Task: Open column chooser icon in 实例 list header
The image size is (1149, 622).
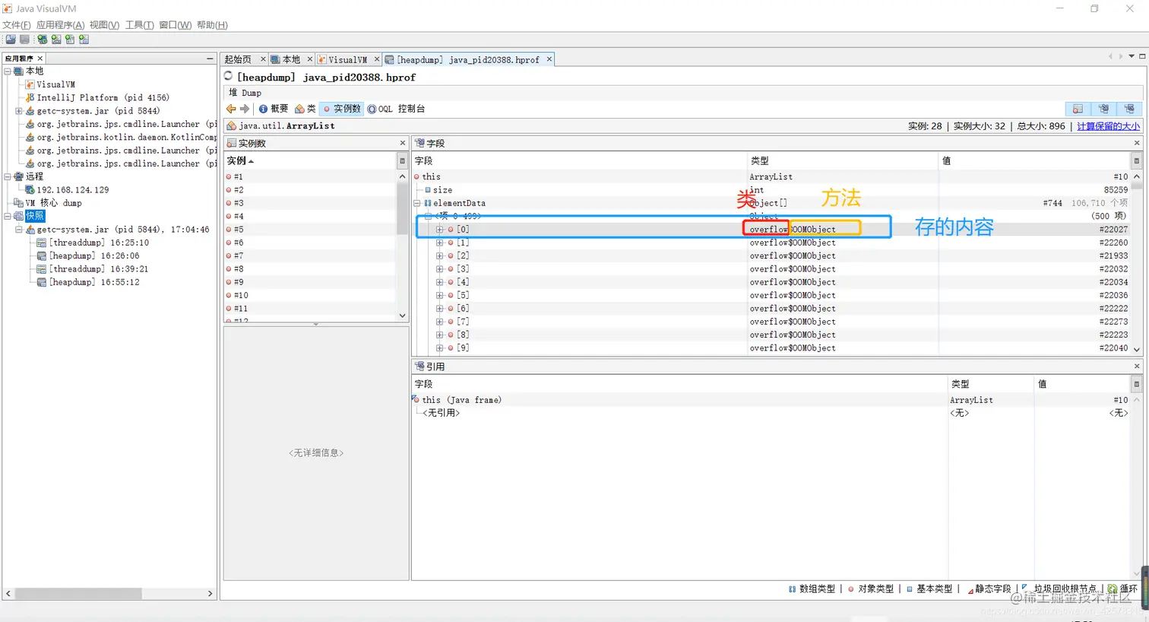Action: click(402, 160)
